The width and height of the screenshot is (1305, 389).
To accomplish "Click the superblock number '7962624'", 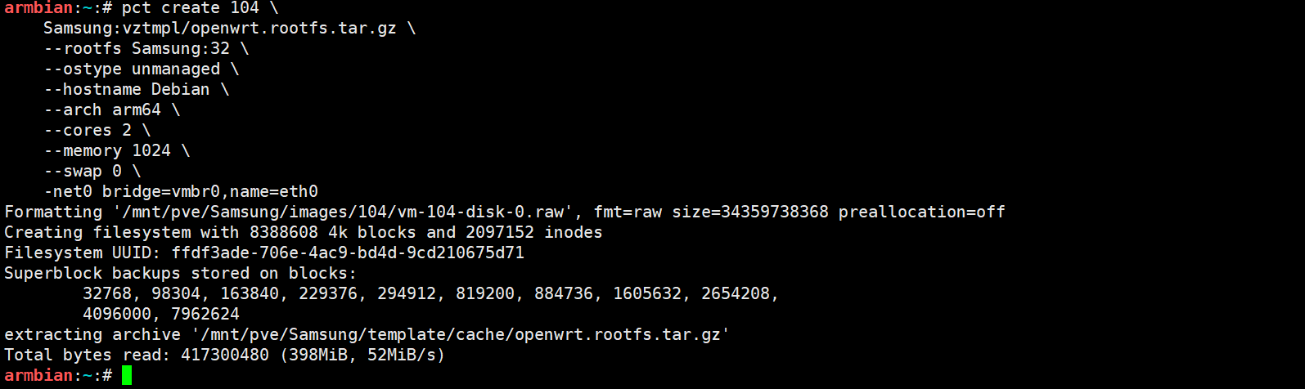I will point(205,315).
